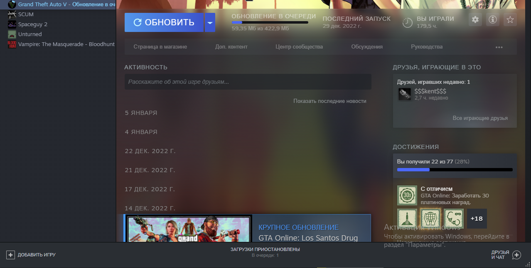Open Страница в магазине tab
Image resolution: width=531 pixels, height=268 pixels.
160,47
